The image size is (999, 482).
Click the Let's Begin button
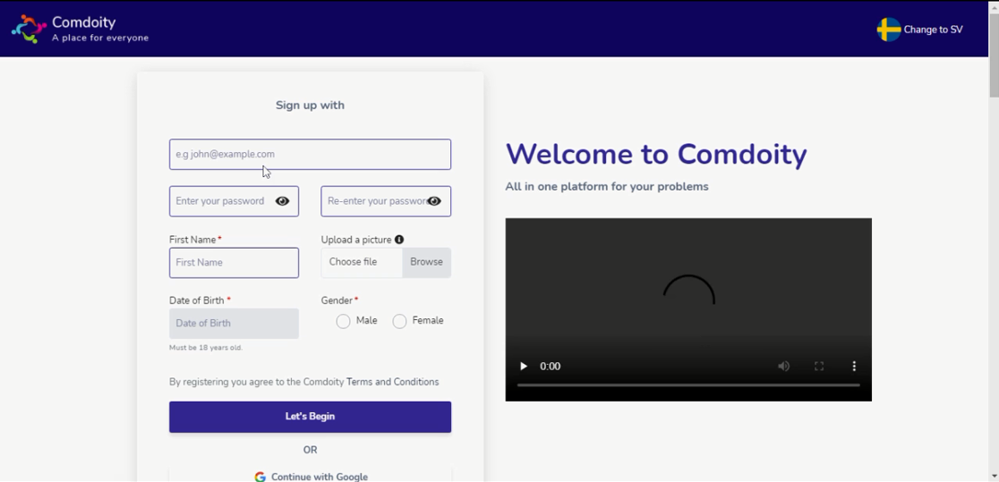(311, 417)
